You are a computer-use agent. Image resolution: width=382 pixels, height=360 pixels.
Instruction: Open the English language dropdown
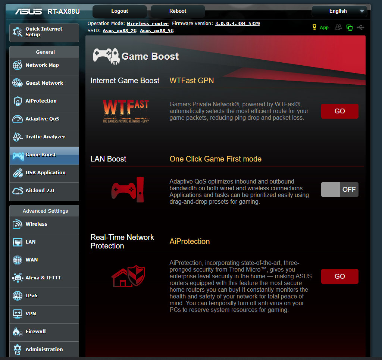(339, 11)
